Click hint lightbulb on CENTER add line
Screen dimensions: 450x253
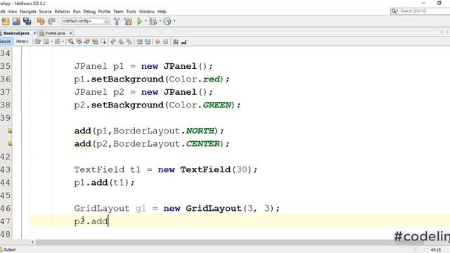[10, 143]
